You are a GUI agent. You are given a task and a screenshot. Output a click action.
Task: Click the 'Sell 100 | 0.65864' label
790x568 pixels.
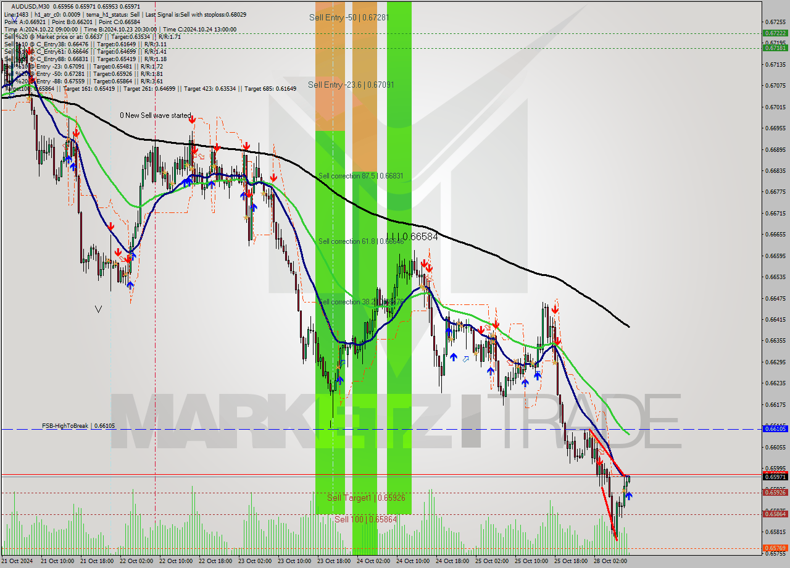pyautogui.click(x=365, y=520)
